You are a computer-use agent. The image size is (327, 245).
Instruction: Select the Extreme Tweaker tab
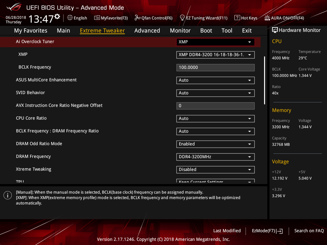[x=102, y=31]
